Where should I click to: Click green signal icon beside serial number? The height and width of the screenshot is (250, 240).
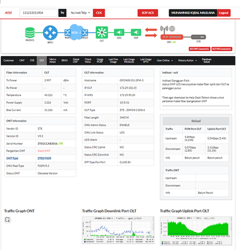(60, 143)
